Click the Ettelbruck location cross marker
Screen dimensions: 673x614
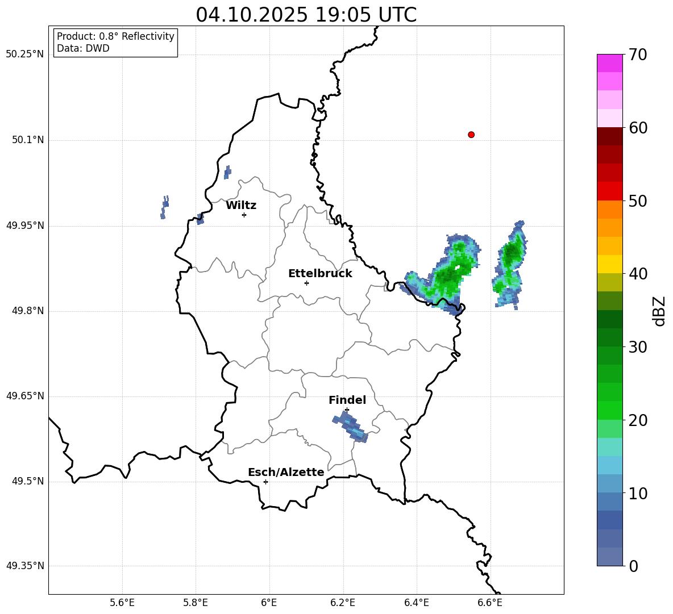(x=306, y=283)
